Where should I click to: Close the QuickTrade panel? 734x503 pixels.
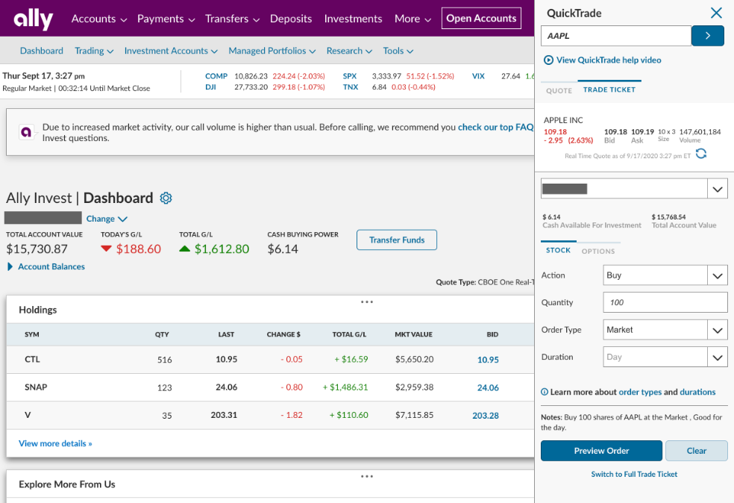tap(716, 13)
